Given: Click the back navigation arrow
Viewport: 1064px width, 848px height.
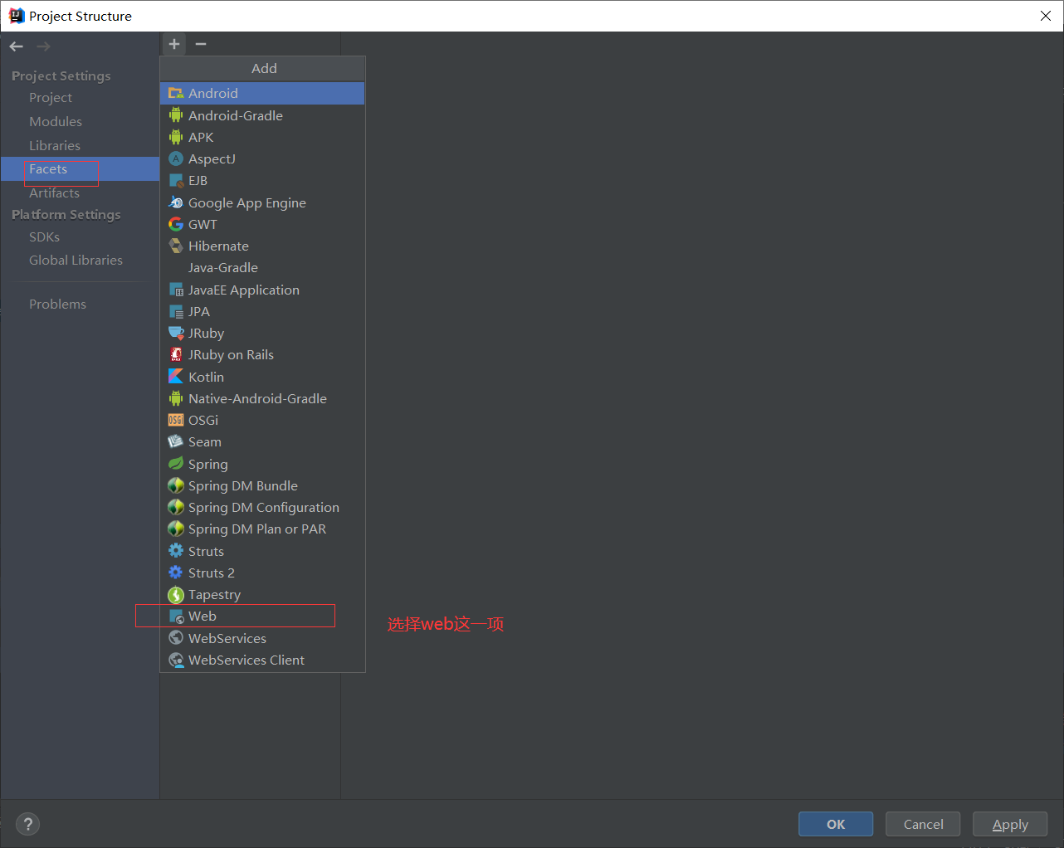Looking at the screenshot, I should [17, 46].
